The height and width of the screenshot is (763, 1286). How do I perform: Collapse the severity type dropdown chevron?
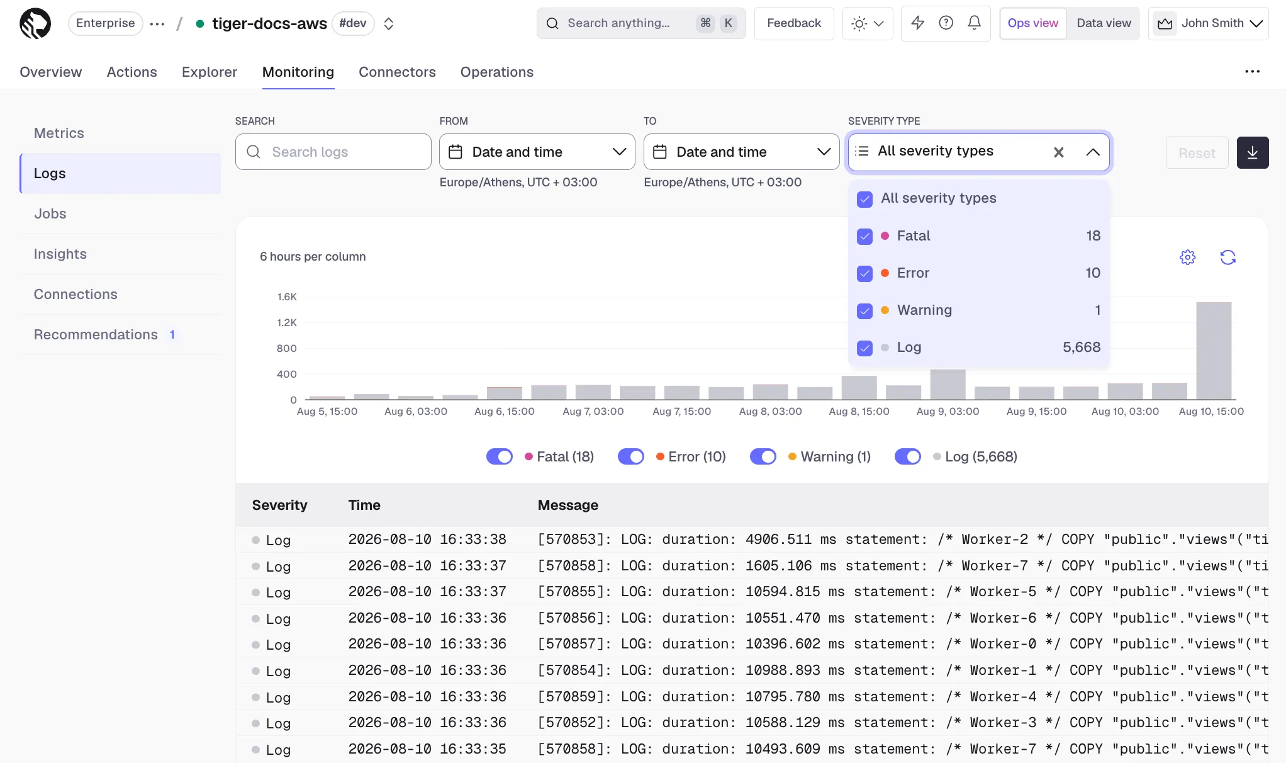[x=1093, y=152]
